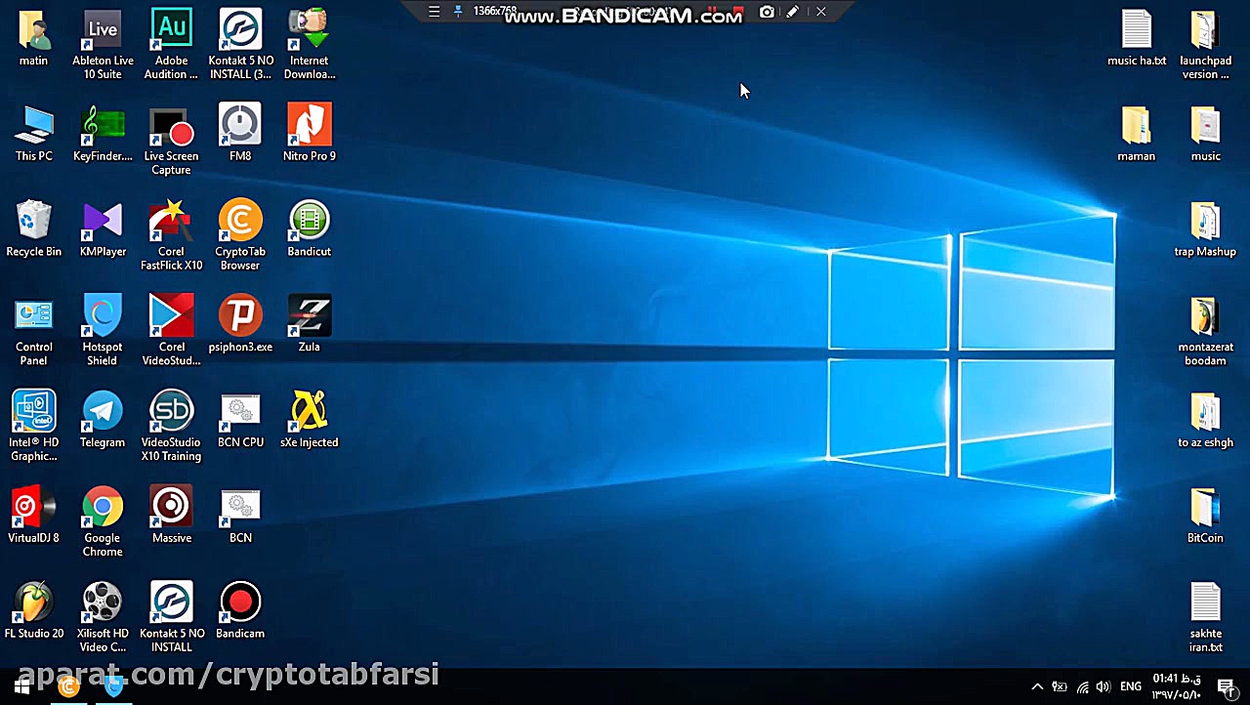Screen dimensions: 1250x705
Task: Open Bandicam recording bar menu
Action: 434,12
